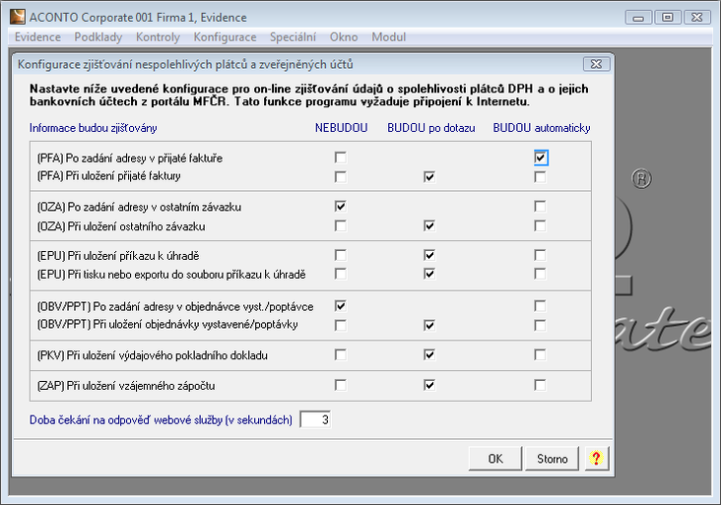Click the yellow question mark help icon
Image resolution: width=721 pixels, height=505 pixels.
(x=596, y=458)
